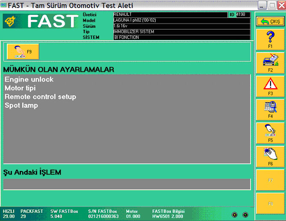Choose Remote control setup entry

click(x=40, y=97)
